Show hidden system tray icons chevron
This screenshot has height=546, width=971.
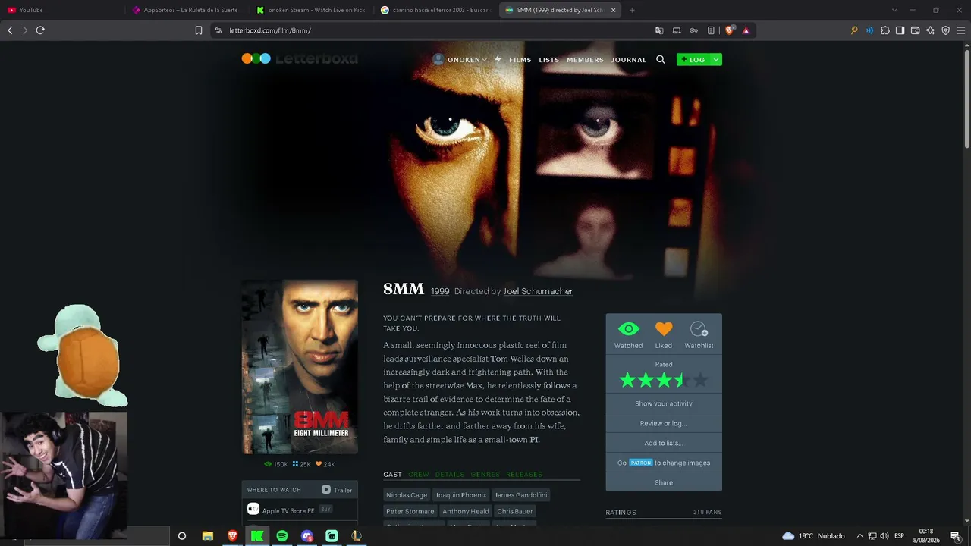[x=859, y=536]
